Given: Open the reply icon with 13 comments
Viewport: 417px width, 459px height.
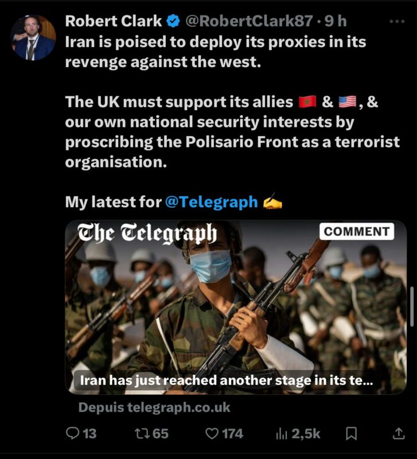Looking at the screenshot, I should pos(72,434).
